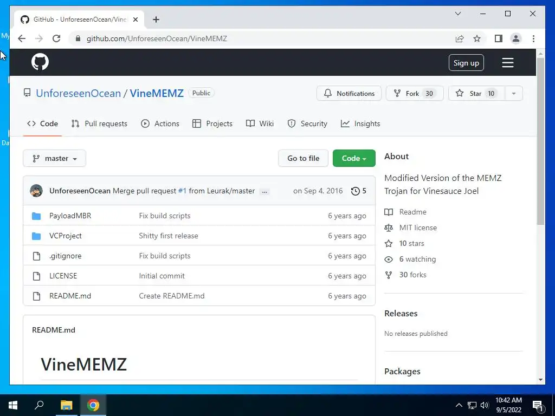This screenshot has width=555, height=416.
Task: Open the UnforeseenOcean owner link
Action: [78, 93]
